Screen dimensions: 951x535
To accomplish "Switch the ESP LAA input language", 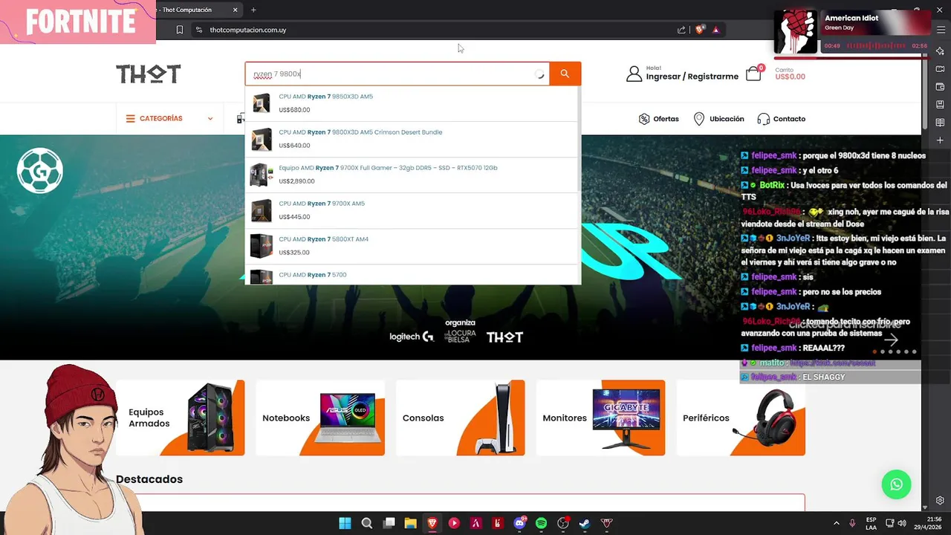I will [x=871, y=523].
